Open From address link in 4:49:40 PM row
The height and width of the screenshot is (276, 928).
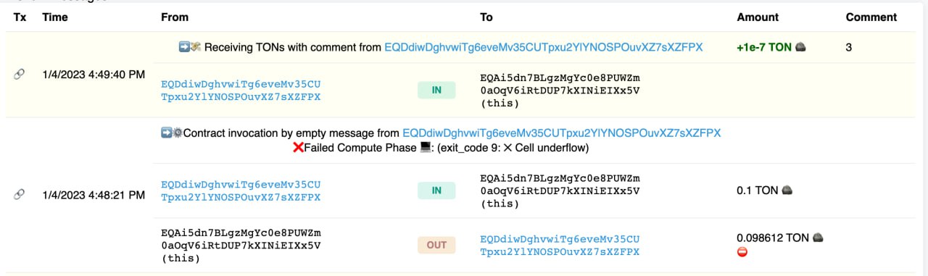click(x=241, y=90)
